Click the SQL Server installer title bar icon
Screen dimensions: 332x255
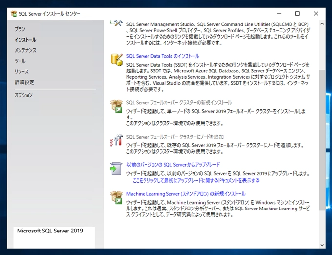coord(14,14)
